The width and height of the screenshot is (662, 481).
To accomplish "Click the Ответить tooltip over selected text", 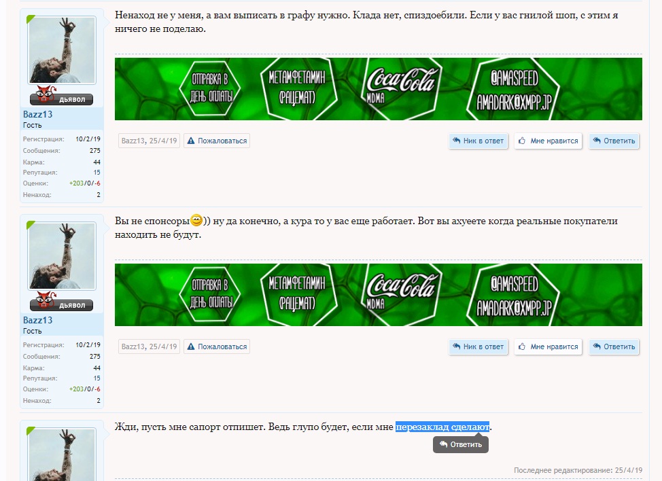I will pyautogui.click(x=461, y=444).
